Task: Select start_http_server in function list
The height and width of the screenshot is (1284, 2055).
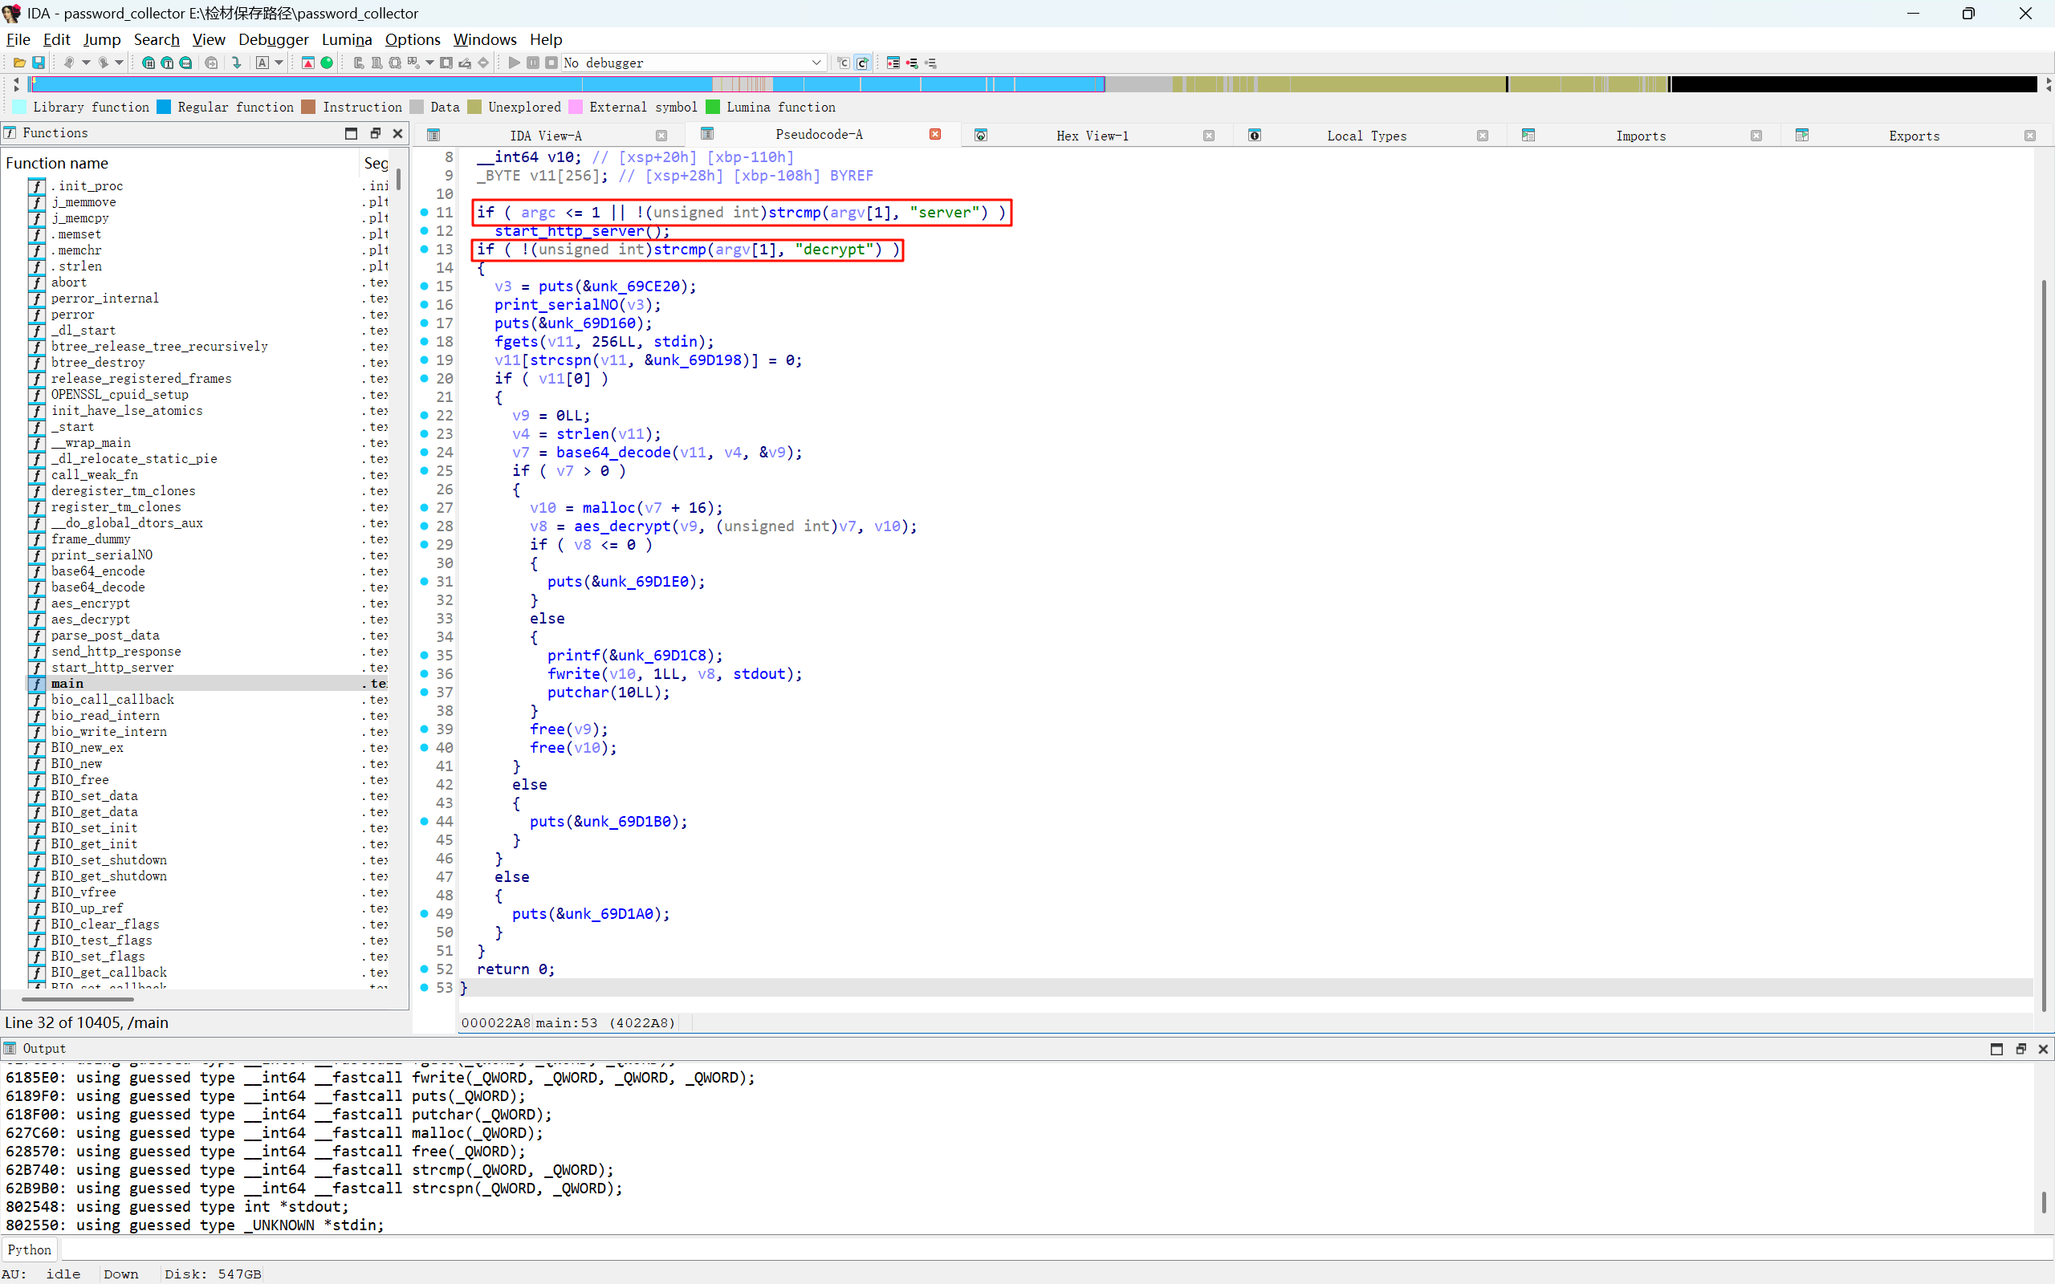Action: [x=112, y=668]
